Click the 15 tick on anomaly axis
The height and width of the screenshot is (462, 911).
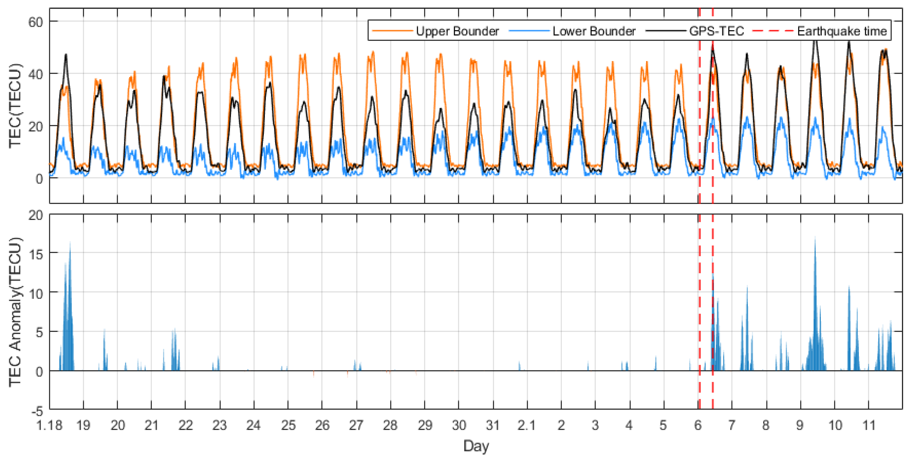click(35, 254)
